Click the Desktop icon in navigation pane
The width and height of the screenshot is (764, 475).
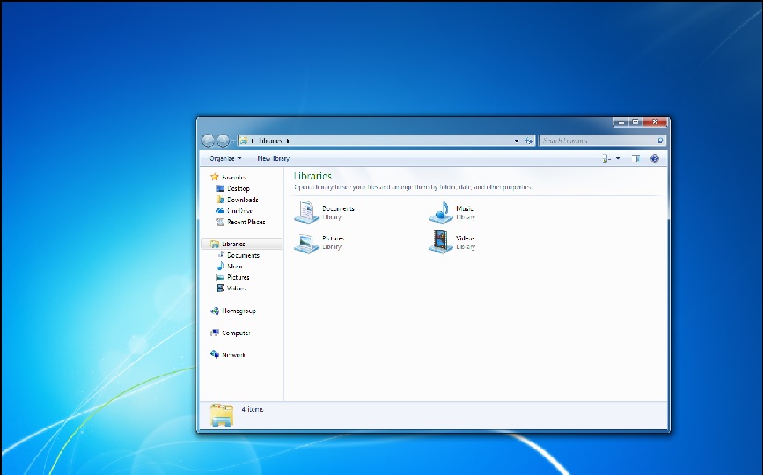pos(220,188)
